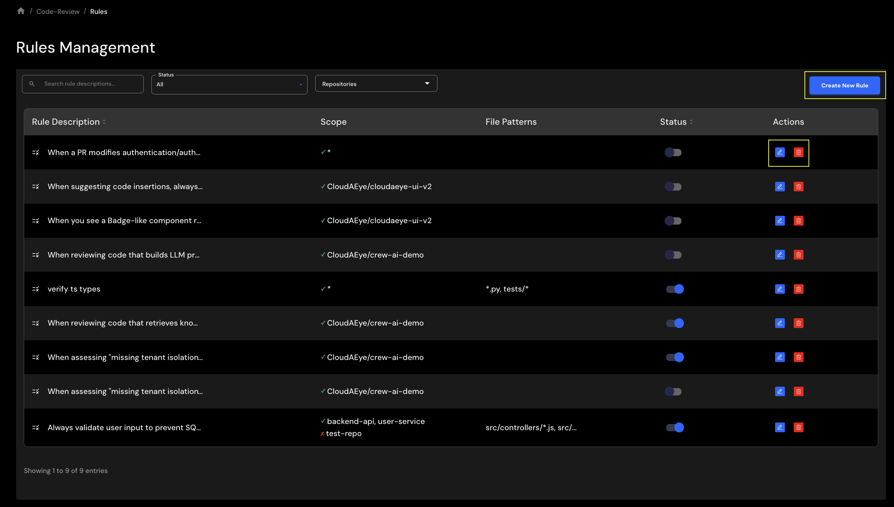The height and width of the screenshot is (507, 894).
Task: Click the home icon in the breadcrumb
Action: [21, 11]
